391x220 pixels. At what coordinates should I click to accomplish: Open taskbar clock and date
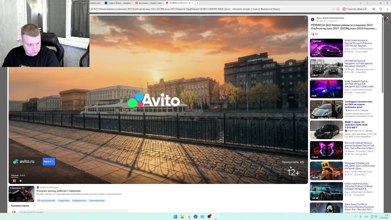pos(384,217)
